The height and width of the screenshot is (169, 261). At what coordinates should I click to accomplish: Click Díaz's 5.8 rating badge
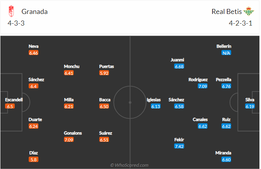point(33,159)
